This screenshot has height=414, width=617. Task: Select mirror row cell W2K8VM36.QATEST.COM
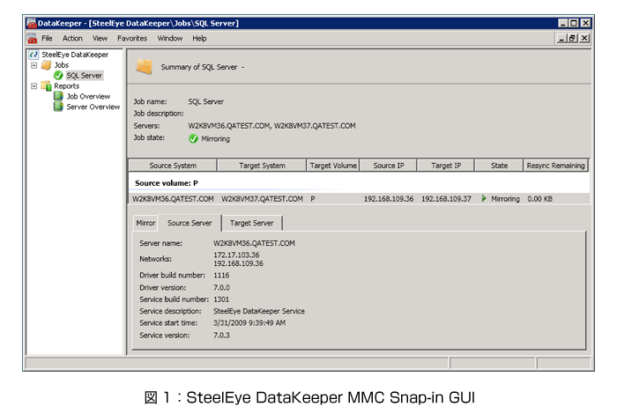(x=173, y=199)
